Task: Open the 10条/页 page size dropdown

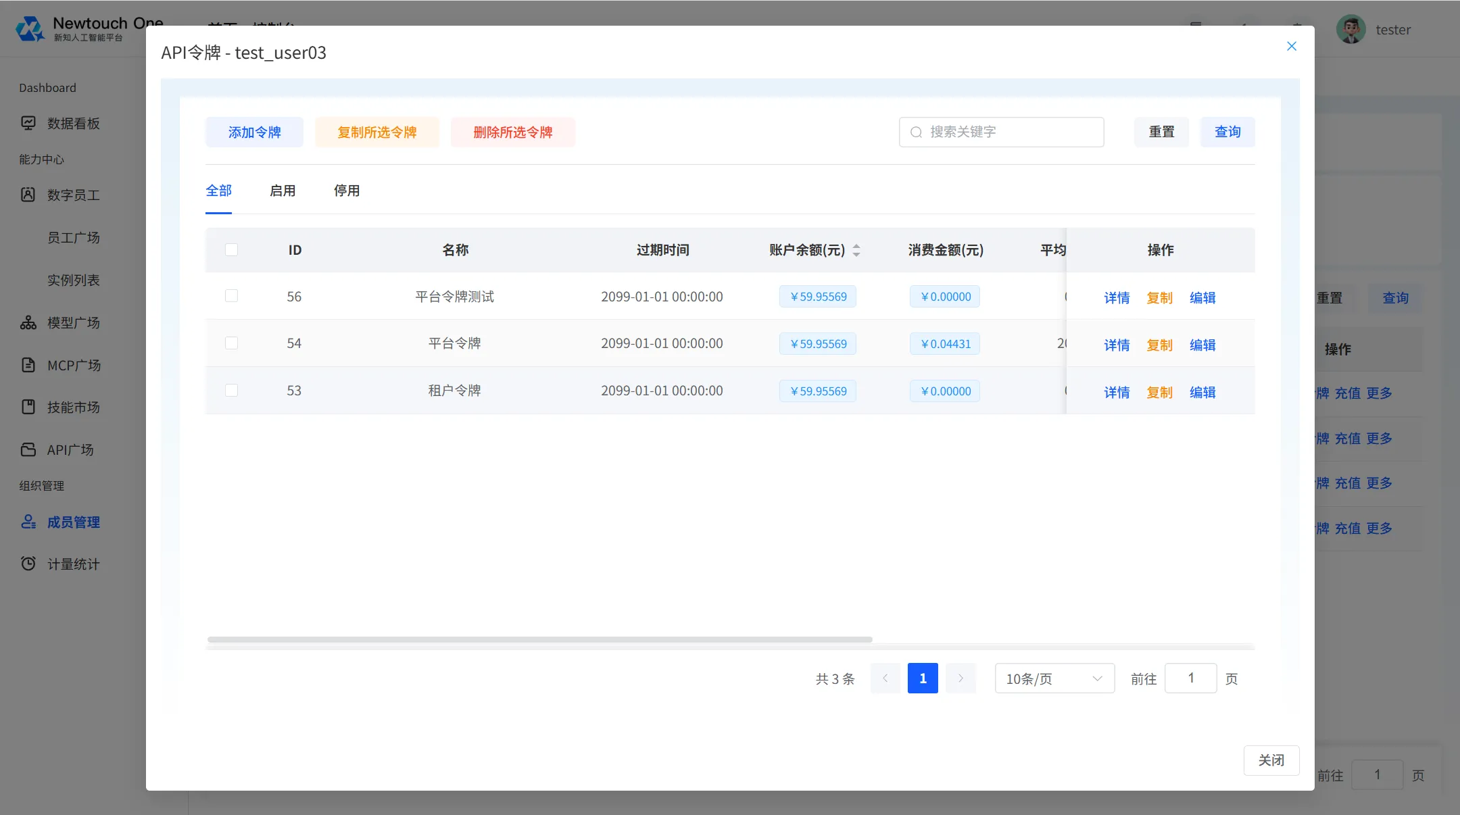Action: pos(1054,678)
